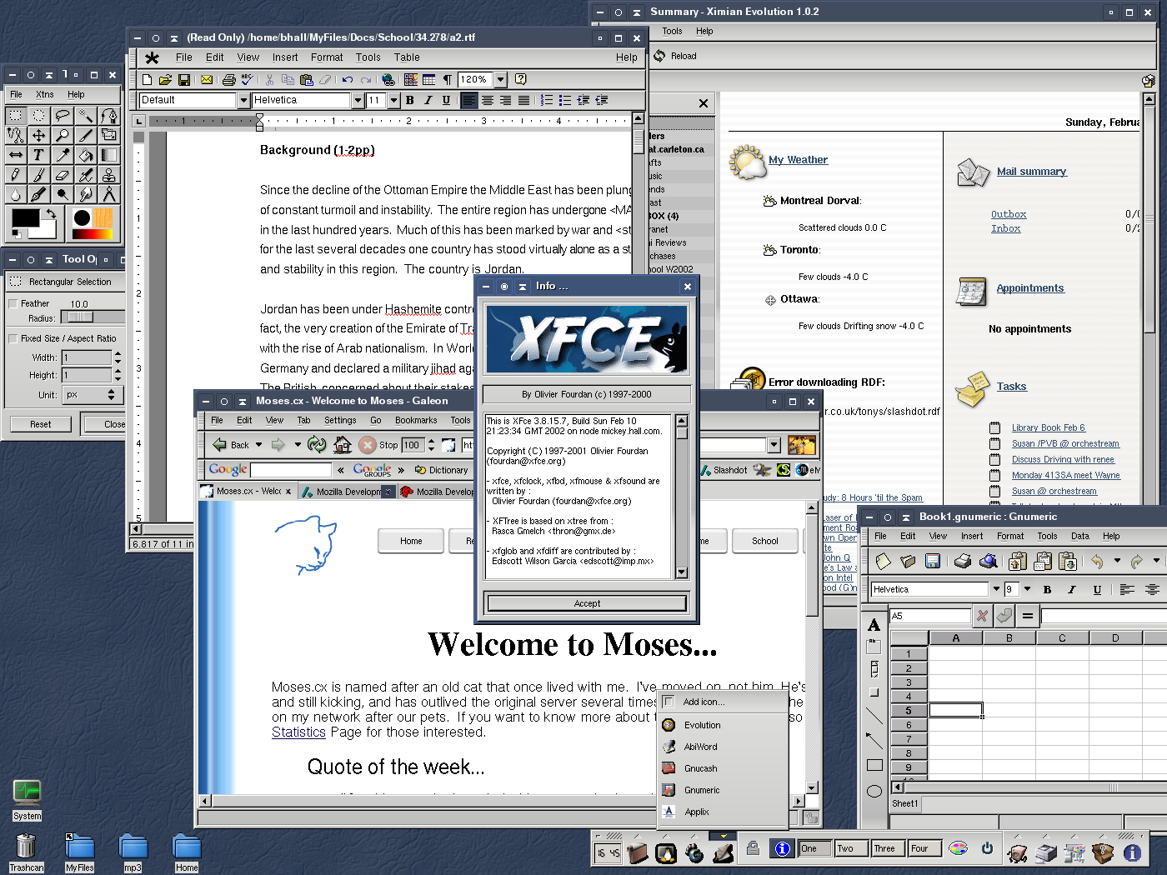This screenshot has width=1167, height=875.
Task: Click the Undo arrow in AbiWord toolbar
Action: [348, 80]
